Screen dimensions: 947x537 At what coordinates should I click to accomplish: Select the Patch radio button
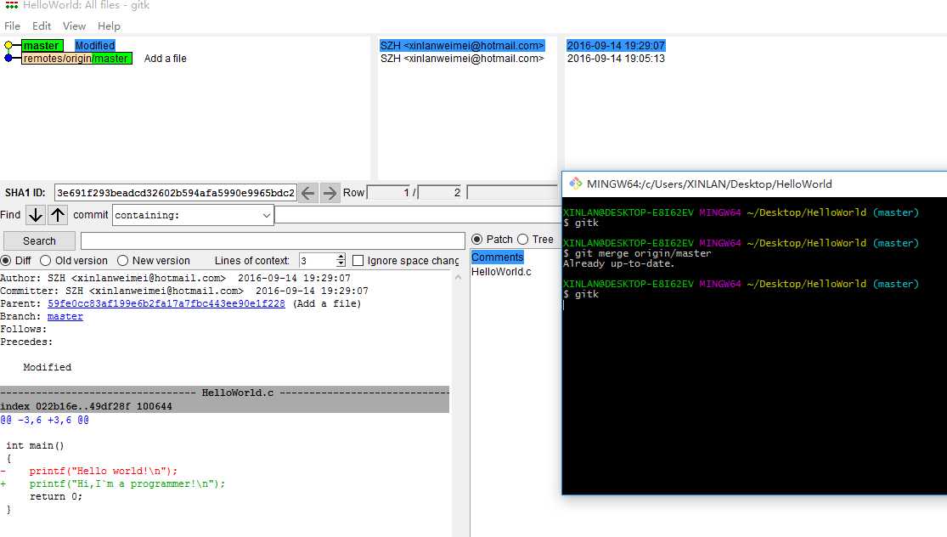477,240
